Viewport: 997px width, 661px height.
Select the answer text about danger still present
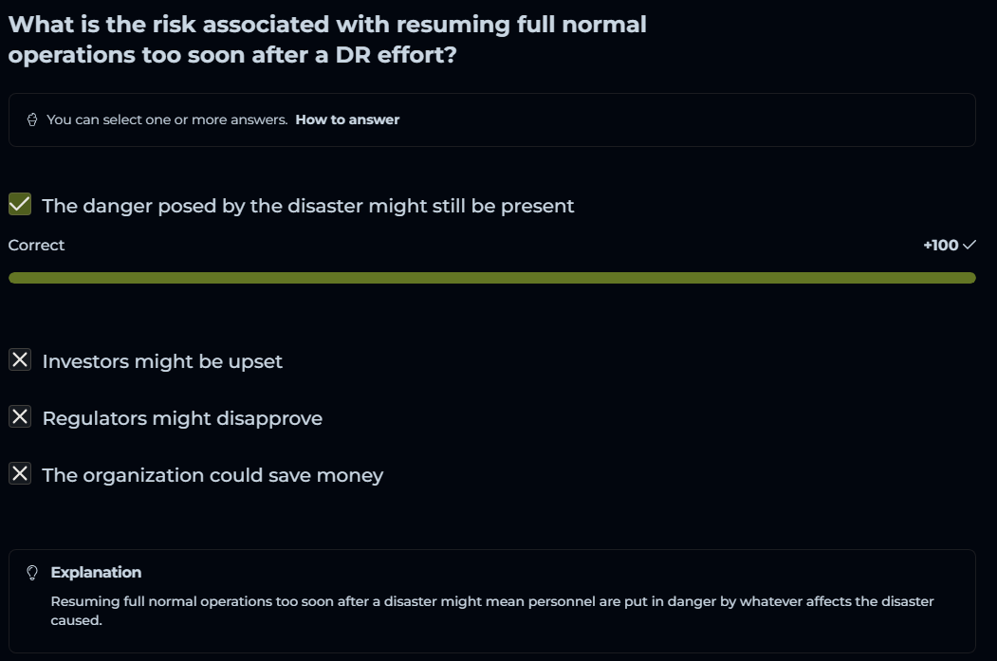[307, 206]
